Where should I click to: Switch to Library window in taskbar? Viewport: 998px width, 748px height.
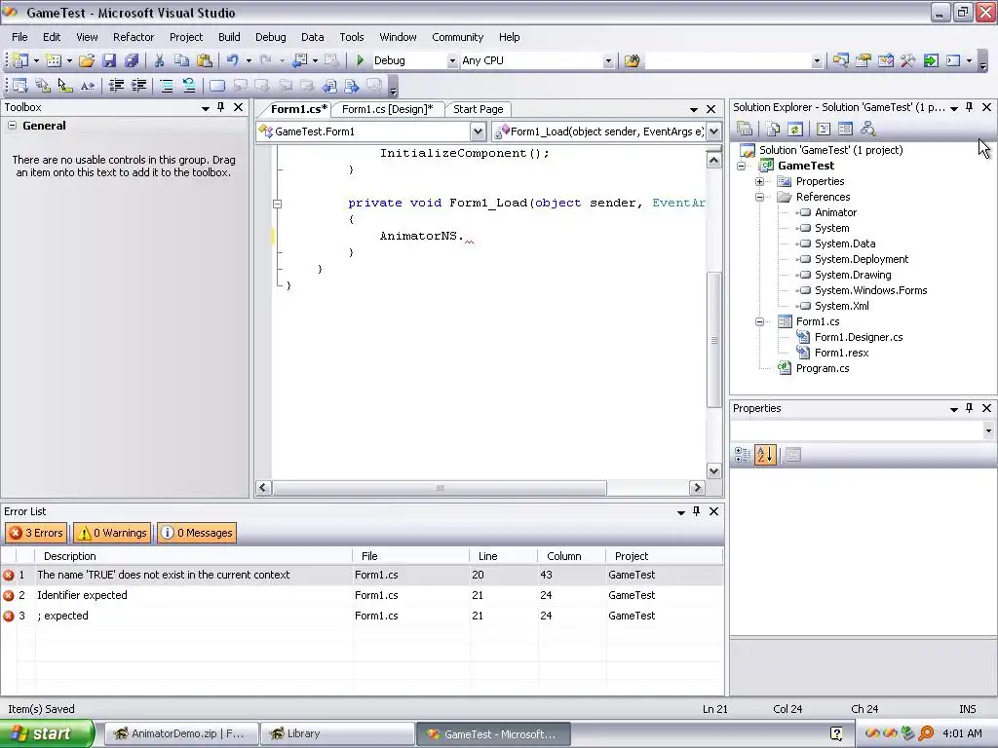pyautogui.click(x=337, y=734)
